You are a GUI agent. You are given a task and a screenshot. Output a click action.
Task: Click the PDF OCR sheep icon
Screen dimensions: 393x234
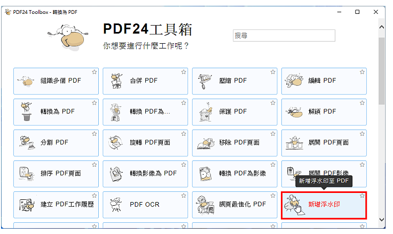tap(115, 205)
